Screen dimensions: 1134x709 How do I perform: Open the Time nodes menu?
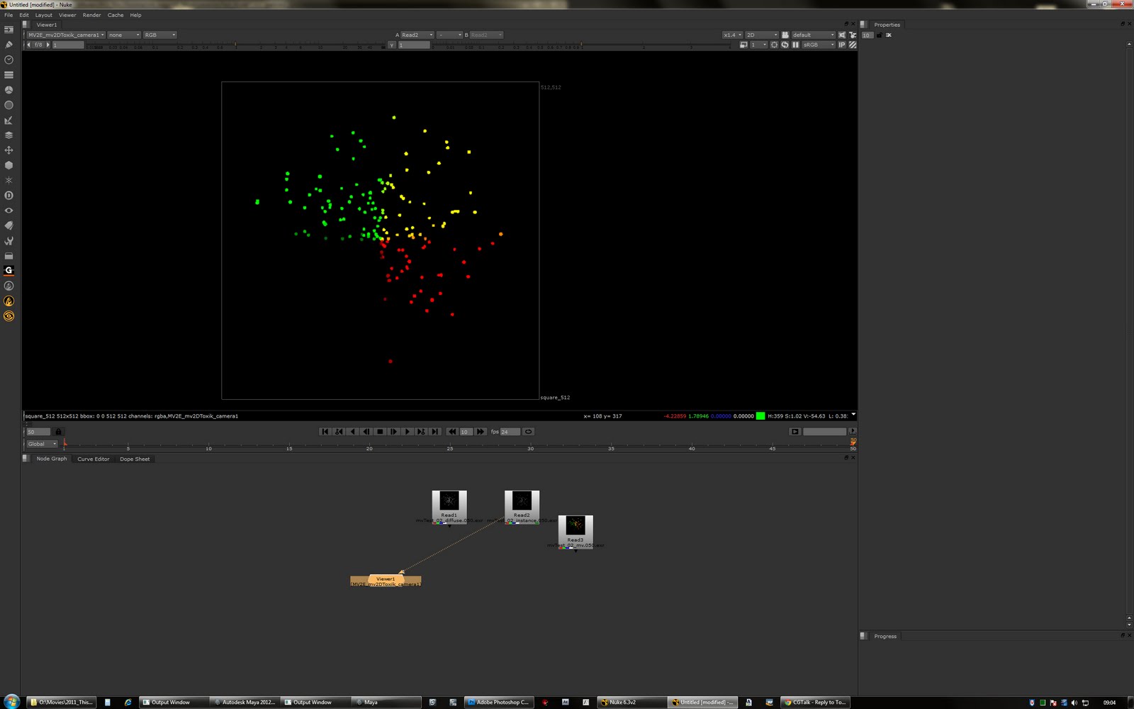(x=9, y=60)
